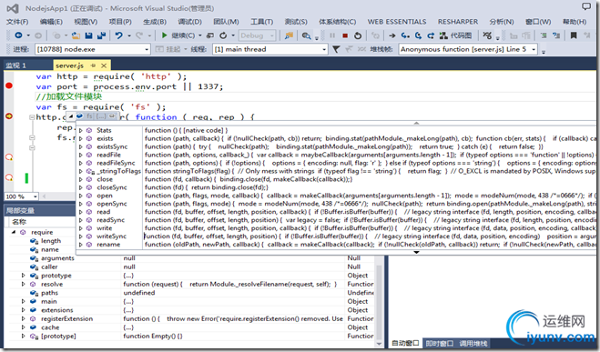Viewport: 600px width, 352px height.
Task: Switch to the 自动窗口 tab
Action: pyautogui.click(x=405, y=343)
